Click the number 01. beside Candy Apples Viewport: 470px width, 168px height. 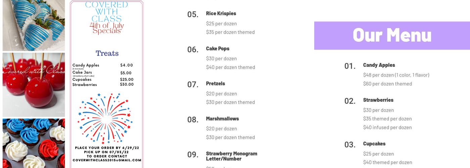pyautogui.click(x=350, y=66)
